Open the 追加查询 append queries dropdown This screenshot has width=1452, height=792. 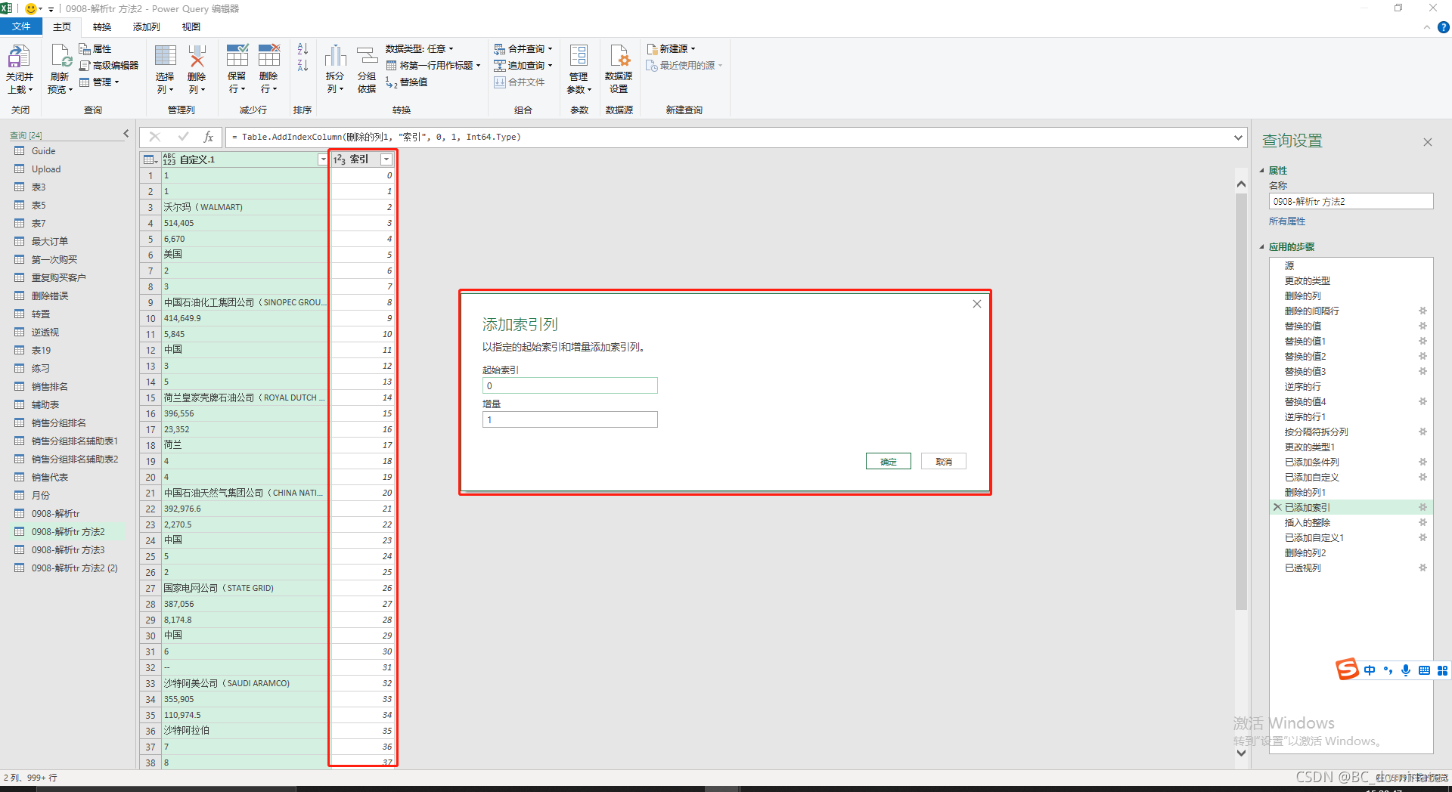[523, 66]
